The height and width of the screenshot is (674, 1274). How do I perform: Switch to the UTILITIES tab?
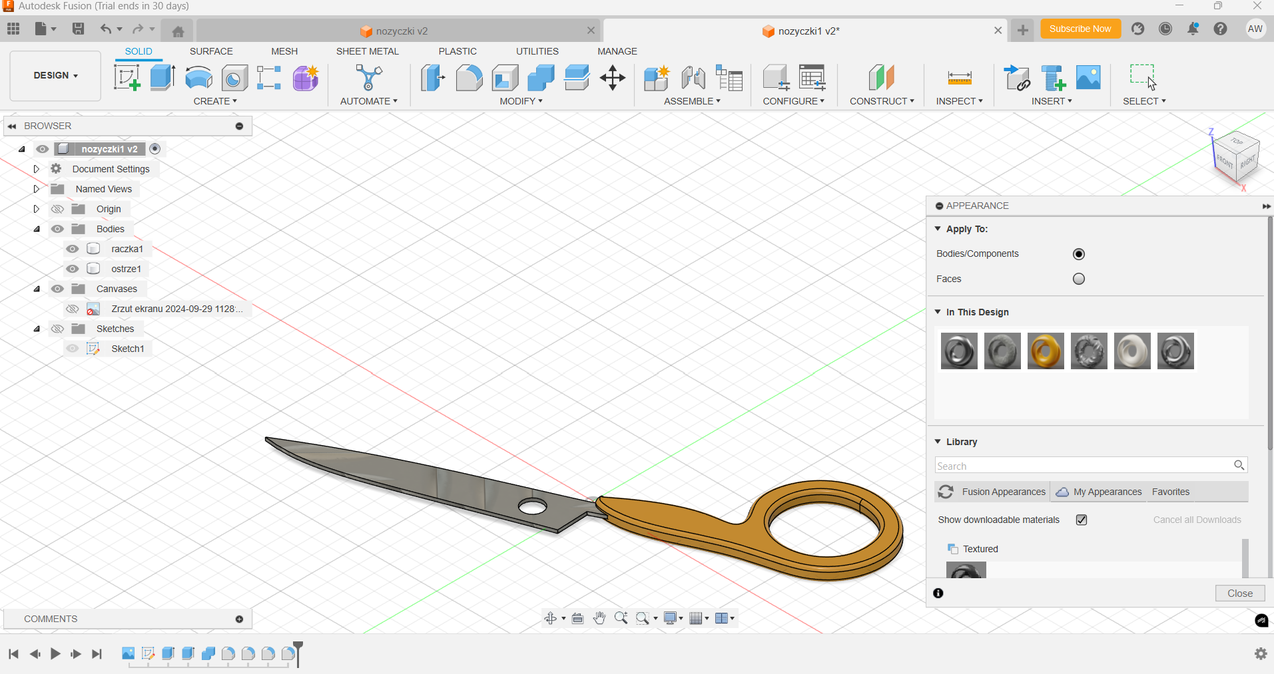point(537,51)
